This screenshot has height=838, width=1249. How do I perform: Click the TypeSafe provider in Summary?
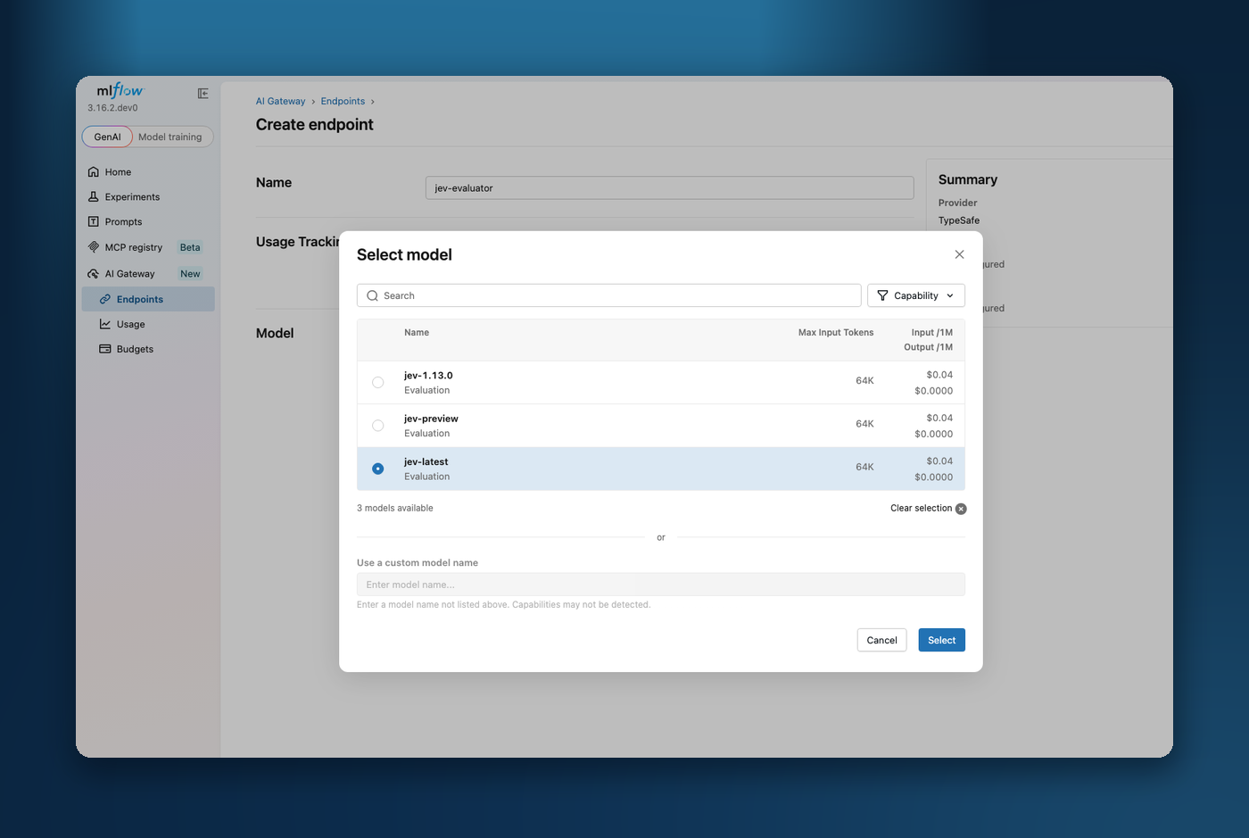point(959,220)
